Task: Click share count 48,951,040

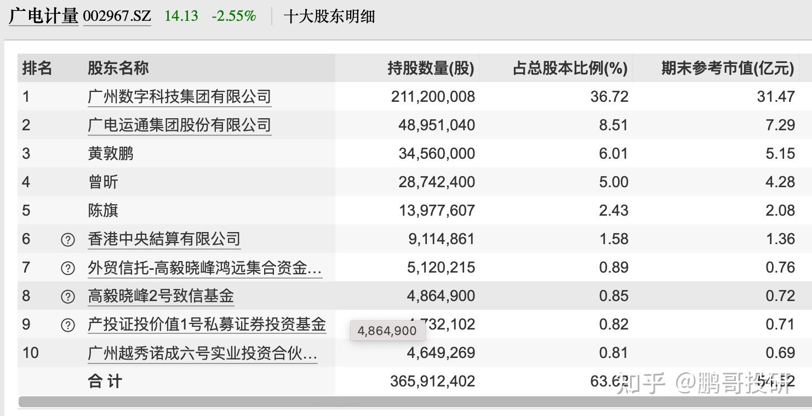Action: click(x=437, y=125)
